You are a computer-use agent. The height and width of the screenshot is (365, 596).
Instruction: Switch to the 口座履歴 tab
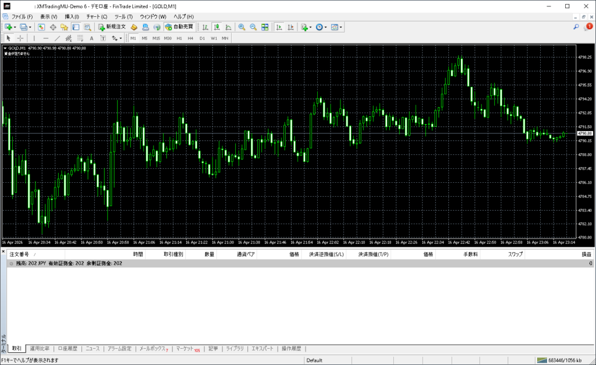(x=68, y=349)
